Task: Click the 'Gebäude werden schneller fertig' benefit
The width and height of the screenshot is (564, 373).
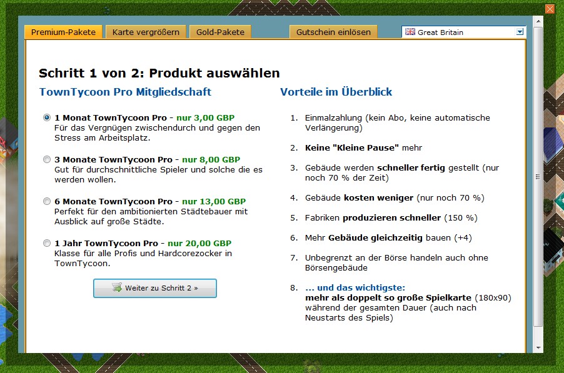Action: tap(402, 172)
